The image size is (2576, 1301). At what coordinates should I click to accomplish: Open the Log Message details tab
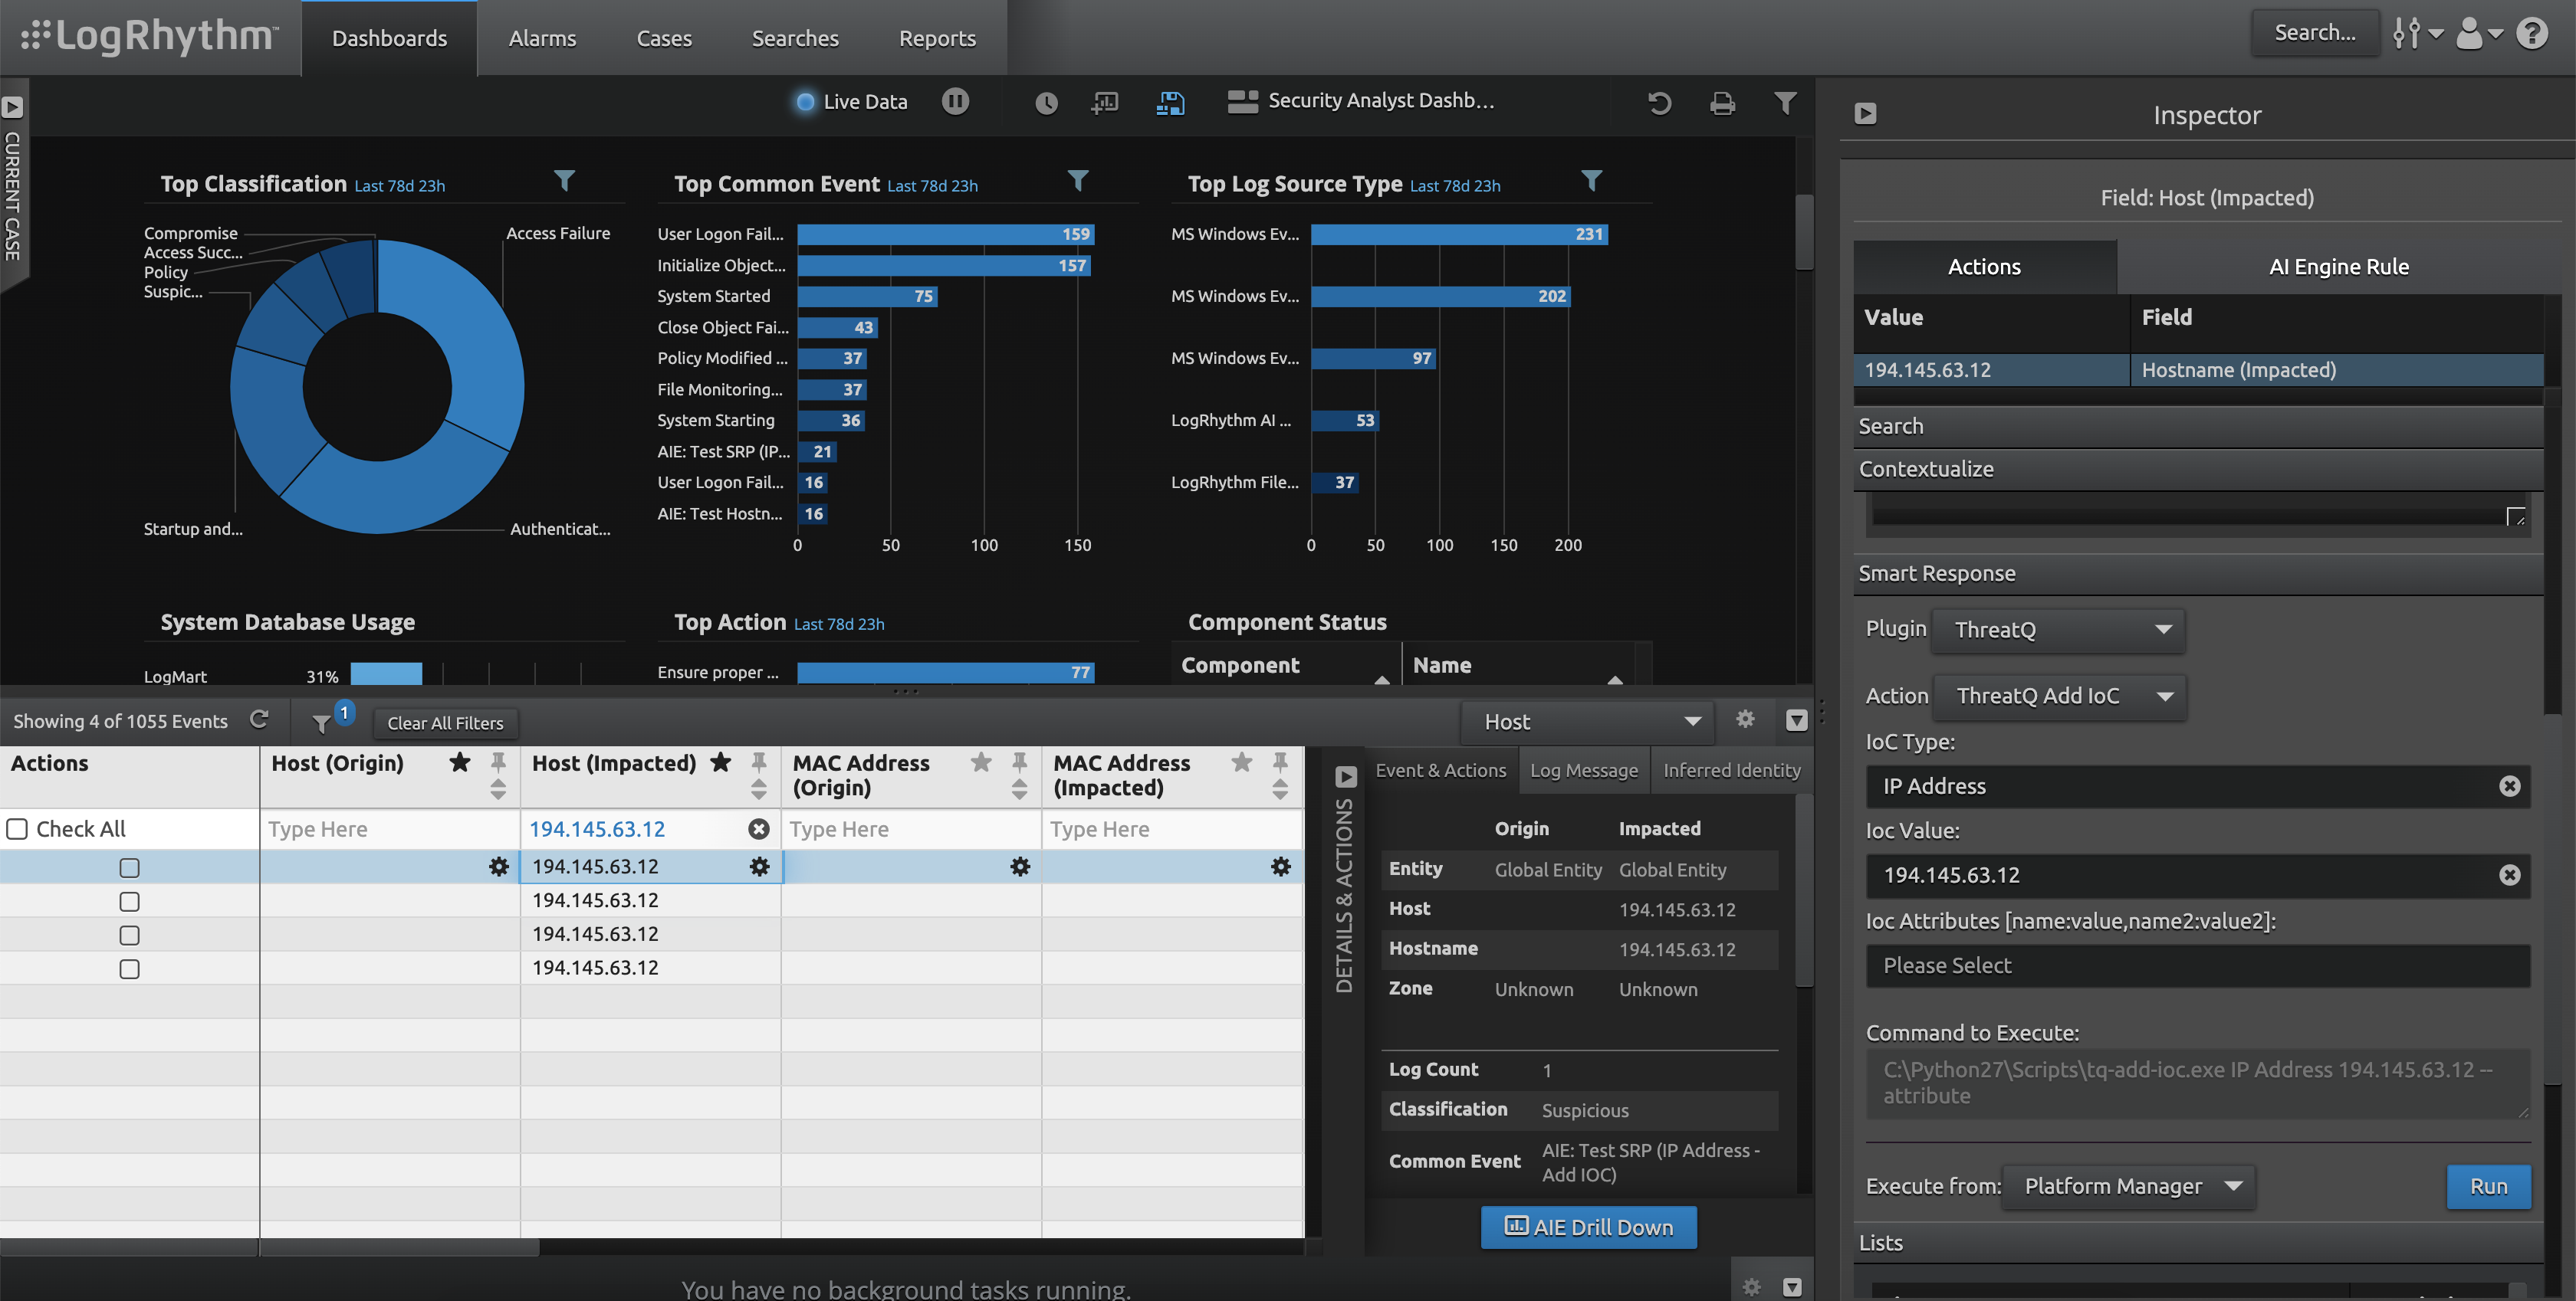[1584, 770]
